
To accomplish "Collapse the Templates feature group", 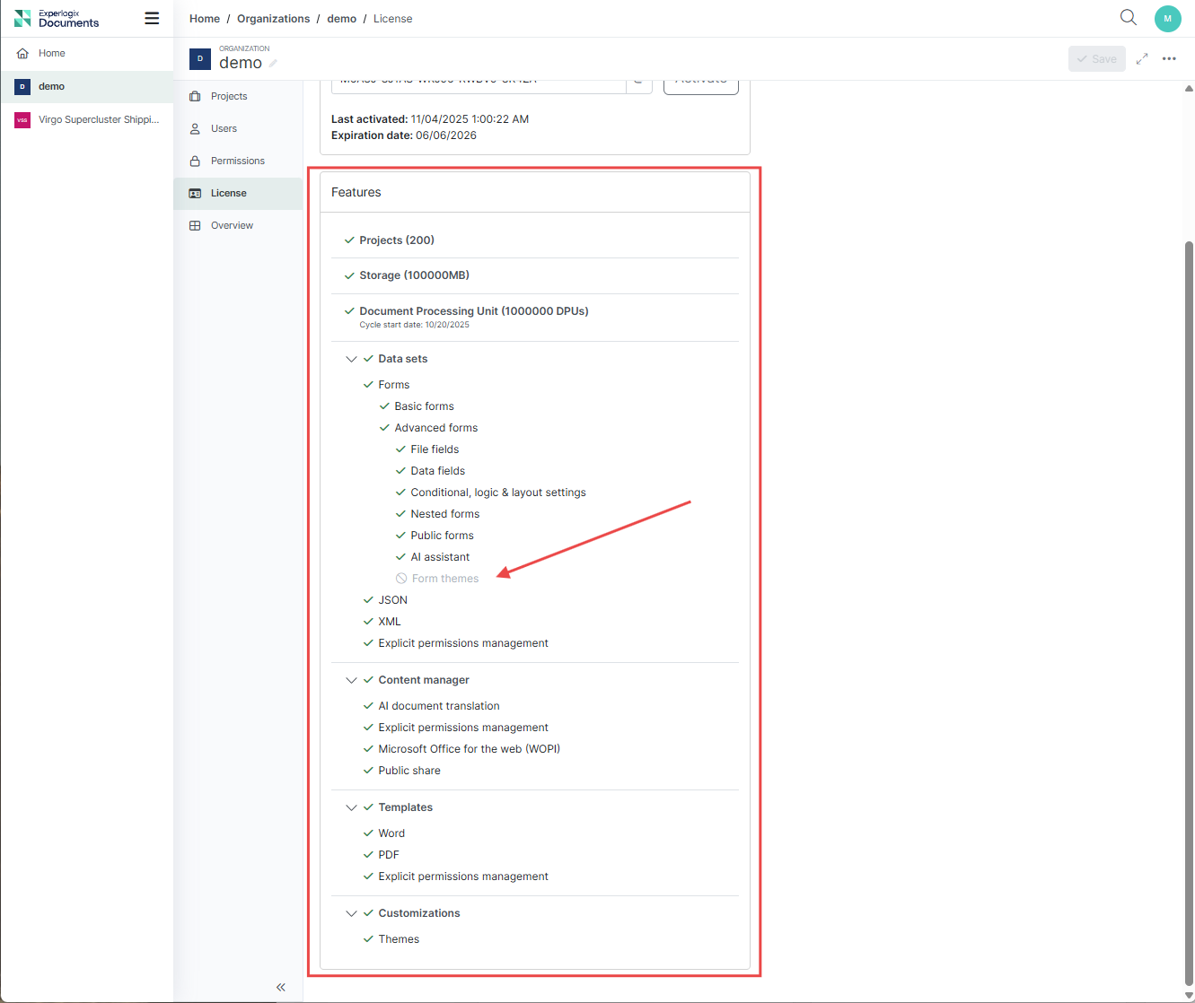I will (x=351, y=807).
